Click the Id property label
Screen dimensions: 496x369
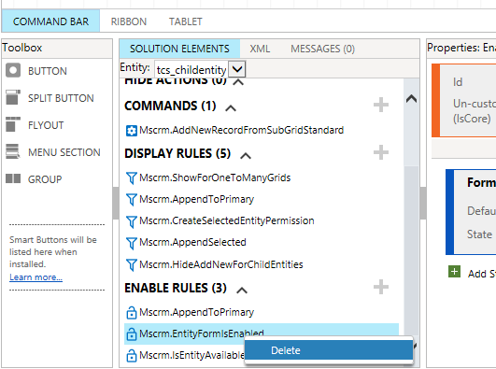pos(458,82)
